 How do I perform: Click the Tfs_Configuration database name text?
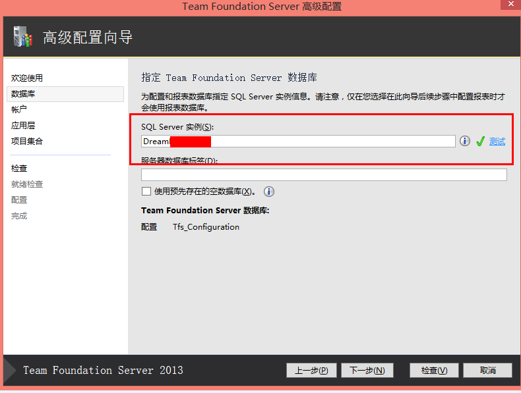tap(206, 227)
